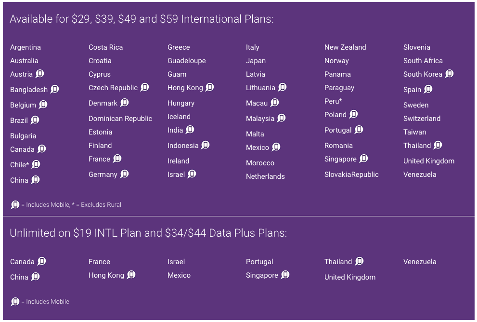Click the mobile icon beside Spain
The width and height of the screenshot is (477, 322).
click(428, 89)
